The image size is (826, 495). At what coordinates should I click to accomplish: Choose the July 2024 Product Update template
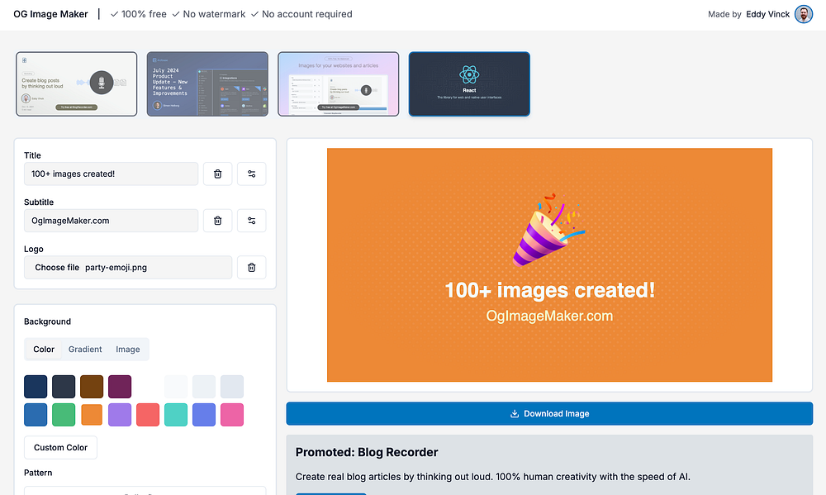[207, 83]
